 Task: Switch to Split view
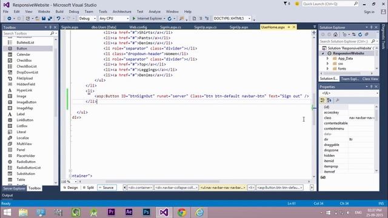88,188
